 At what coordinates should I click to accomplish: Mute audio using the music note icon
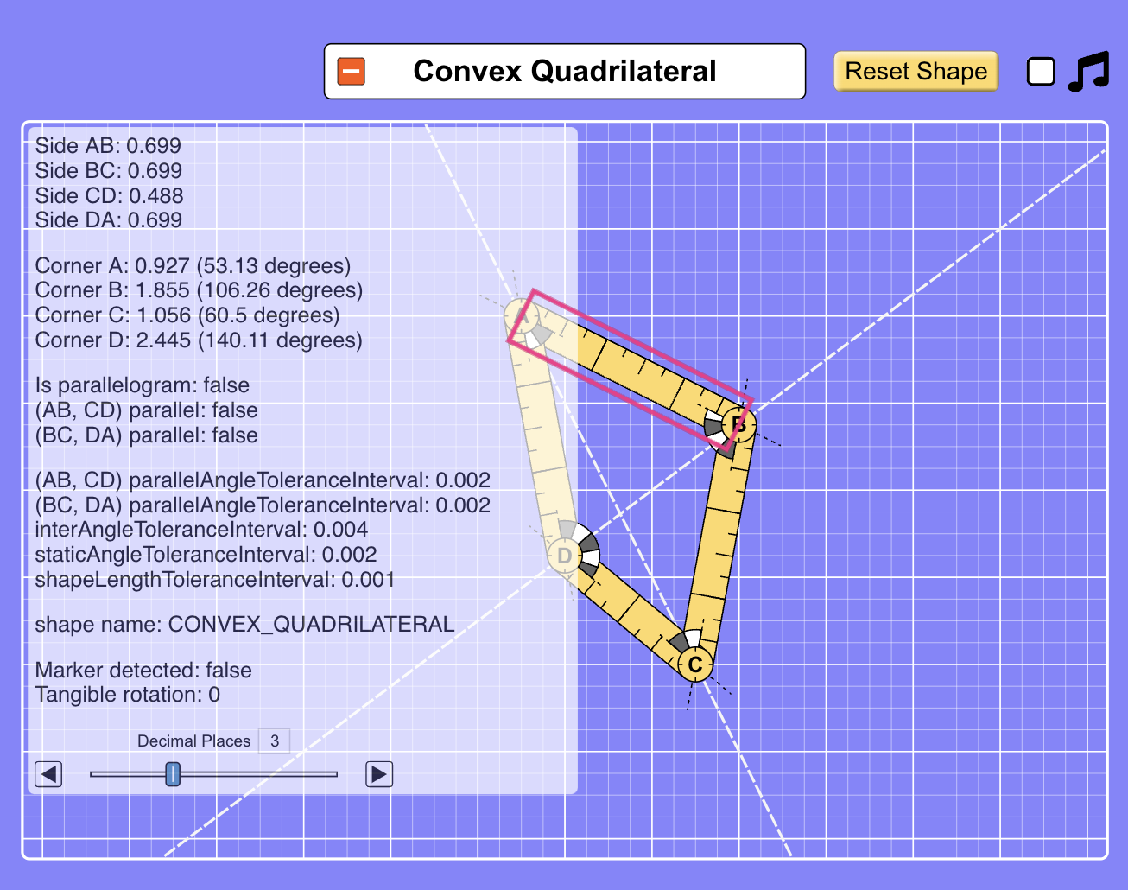click(x=1087, y=70)
